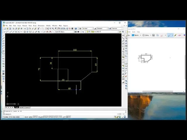Click the Circle tool in Draw toolbar
The width and height of the screenshot is (187, 140).
[4, 51]
